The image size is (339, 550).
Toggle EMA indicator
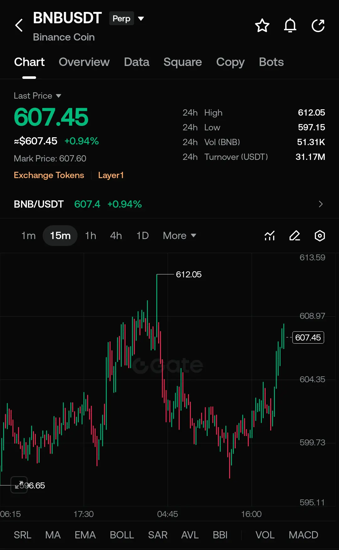[85, 535]
